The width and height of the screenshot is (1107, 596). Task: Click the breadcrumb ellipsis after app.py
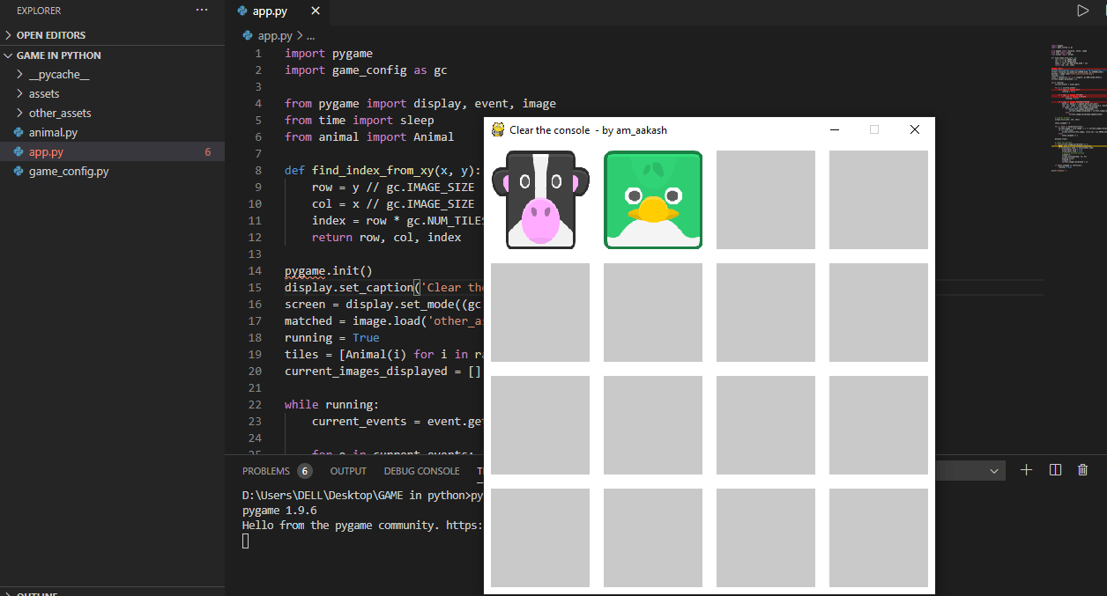click(x=310, y=36)
